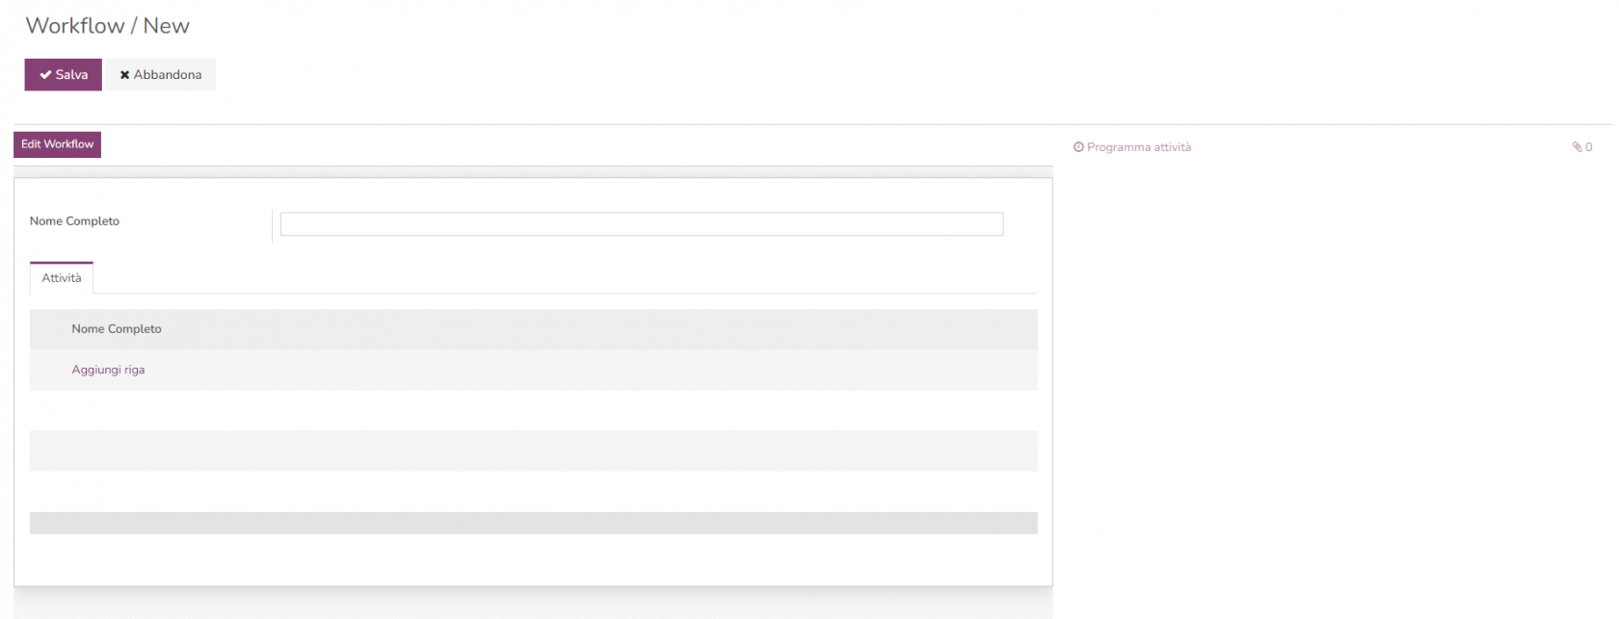
Task: Click the gray status bar above the form
Action: pos(533,172)
